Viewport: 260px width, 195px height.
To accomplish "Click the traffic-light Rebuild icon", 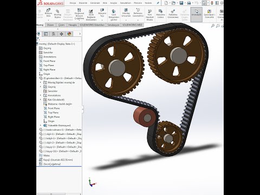I will pos(212,3).
